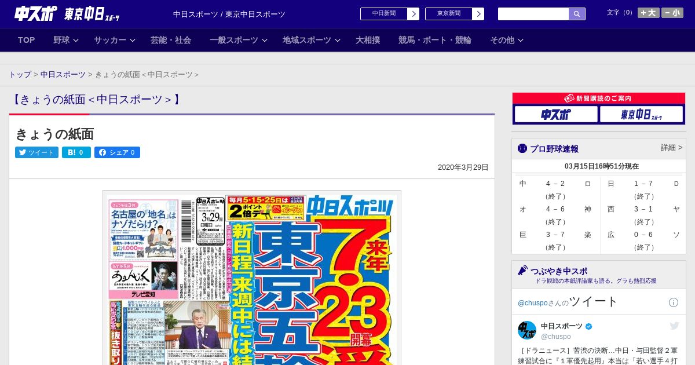Open the @chuspo Twitter profile link
This screenshot has width=695, height=365.
click(x=532, y=303)
